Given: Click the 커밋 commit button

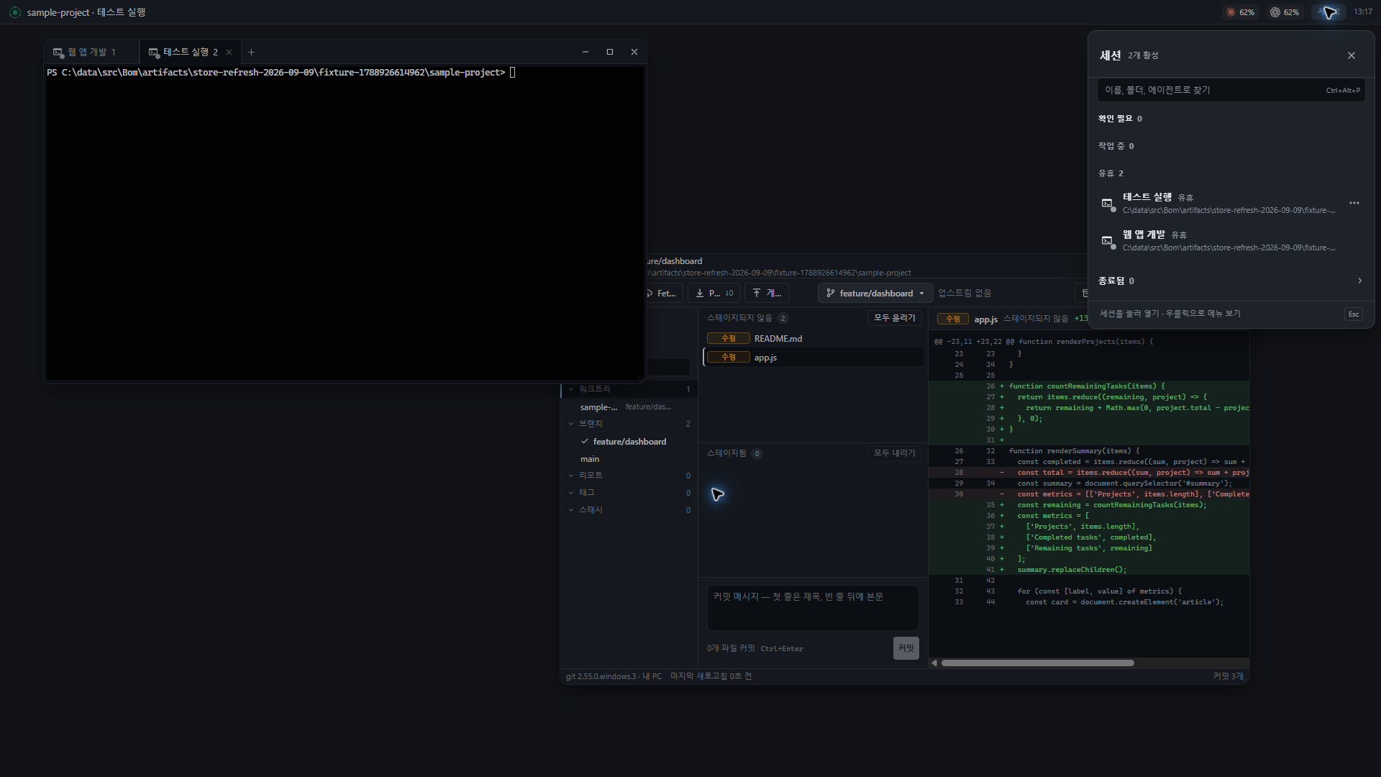Looking at the screenshot, I should [906, 648].
